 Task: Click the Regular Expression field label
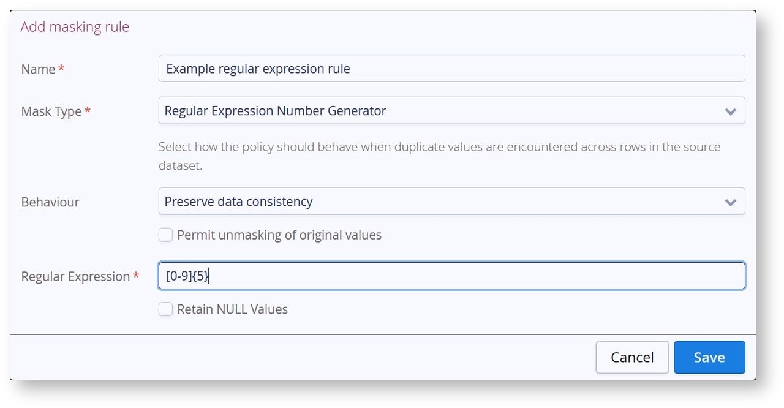coord(75,276)
